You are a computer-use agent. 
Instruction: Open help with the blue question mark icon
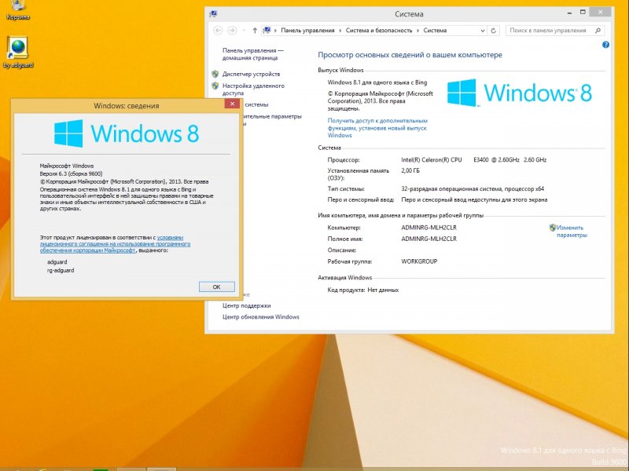tap(605, 45)
